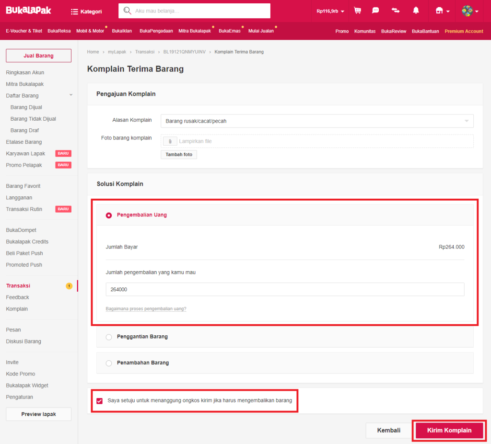The image size is (491, 444).
Task: Go to Transaksi breadcrumb
Action: [145, 52]
